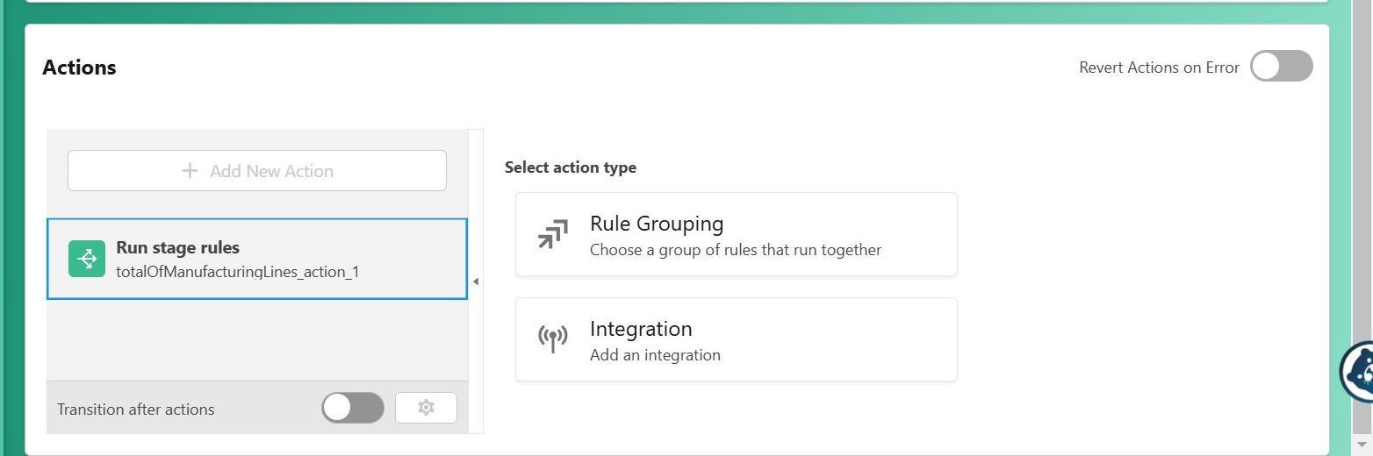Screen dimensions: 1373x456
Task: Click the Integration antenna icon
Action: point(553,338)
